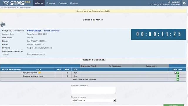Click the STMS beta owl logo
This screenshot has height=106, width=188.
click(16, 3)
